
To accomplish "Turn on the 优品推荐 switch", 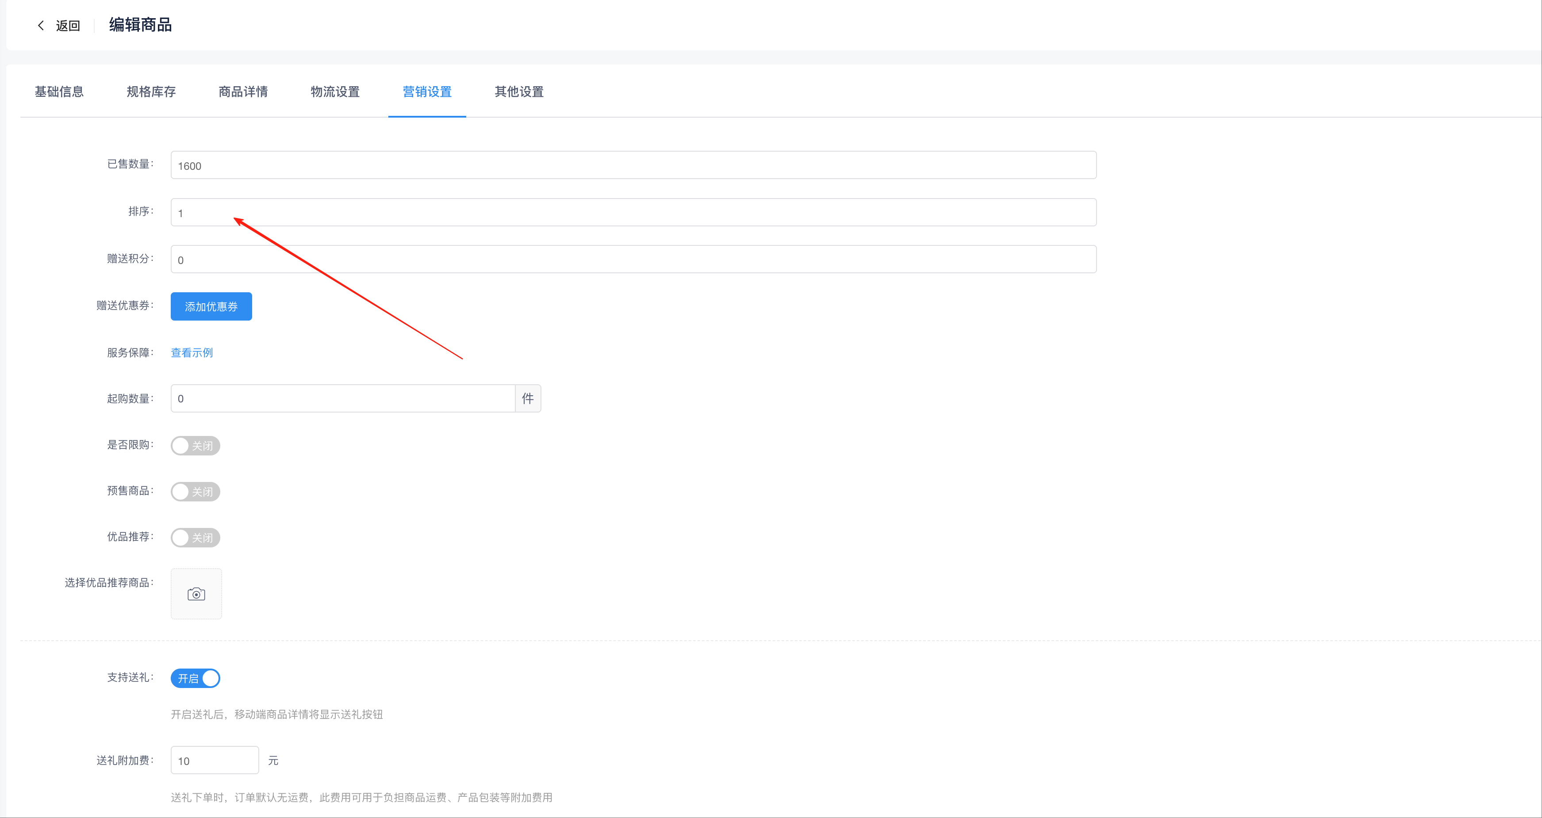I will pyautogui.click(x=195, y=537).
